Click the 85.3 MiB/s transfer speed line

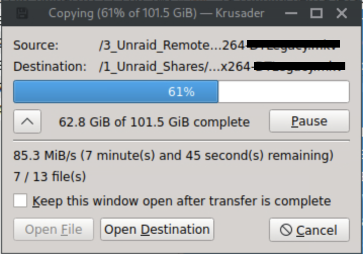pos(173,155)
